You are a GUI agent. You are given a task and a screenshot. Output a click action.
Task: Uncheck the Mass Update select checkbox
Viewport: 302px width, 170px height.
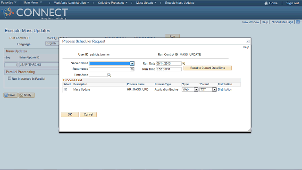point(66,89)
